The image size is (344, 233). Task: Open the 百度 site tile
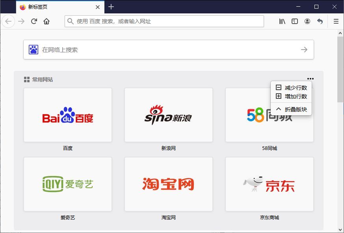68,115
